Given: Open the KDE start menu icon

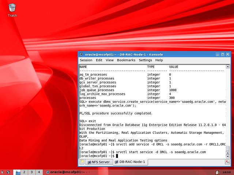Looking at the screenshot, I should [3, 172].
